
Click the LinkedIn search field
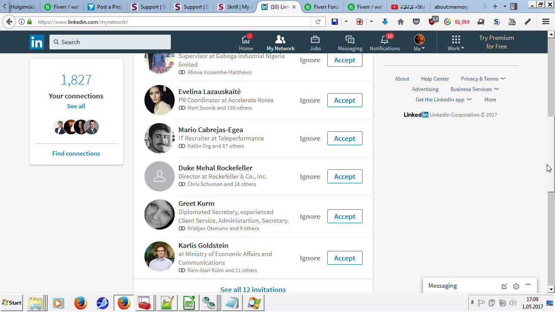point(110,42)
